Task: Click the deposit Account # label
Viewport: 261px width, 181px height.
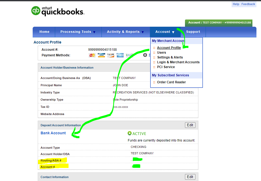Action: (48, 167)
